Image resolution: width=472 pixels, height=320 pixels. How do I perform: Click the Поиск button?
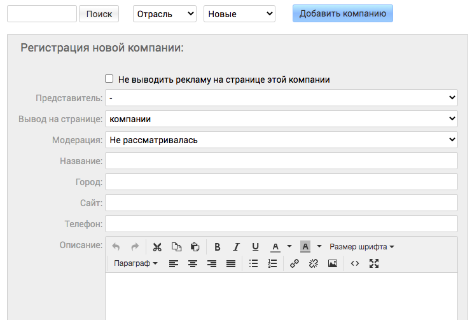[99, 14]
